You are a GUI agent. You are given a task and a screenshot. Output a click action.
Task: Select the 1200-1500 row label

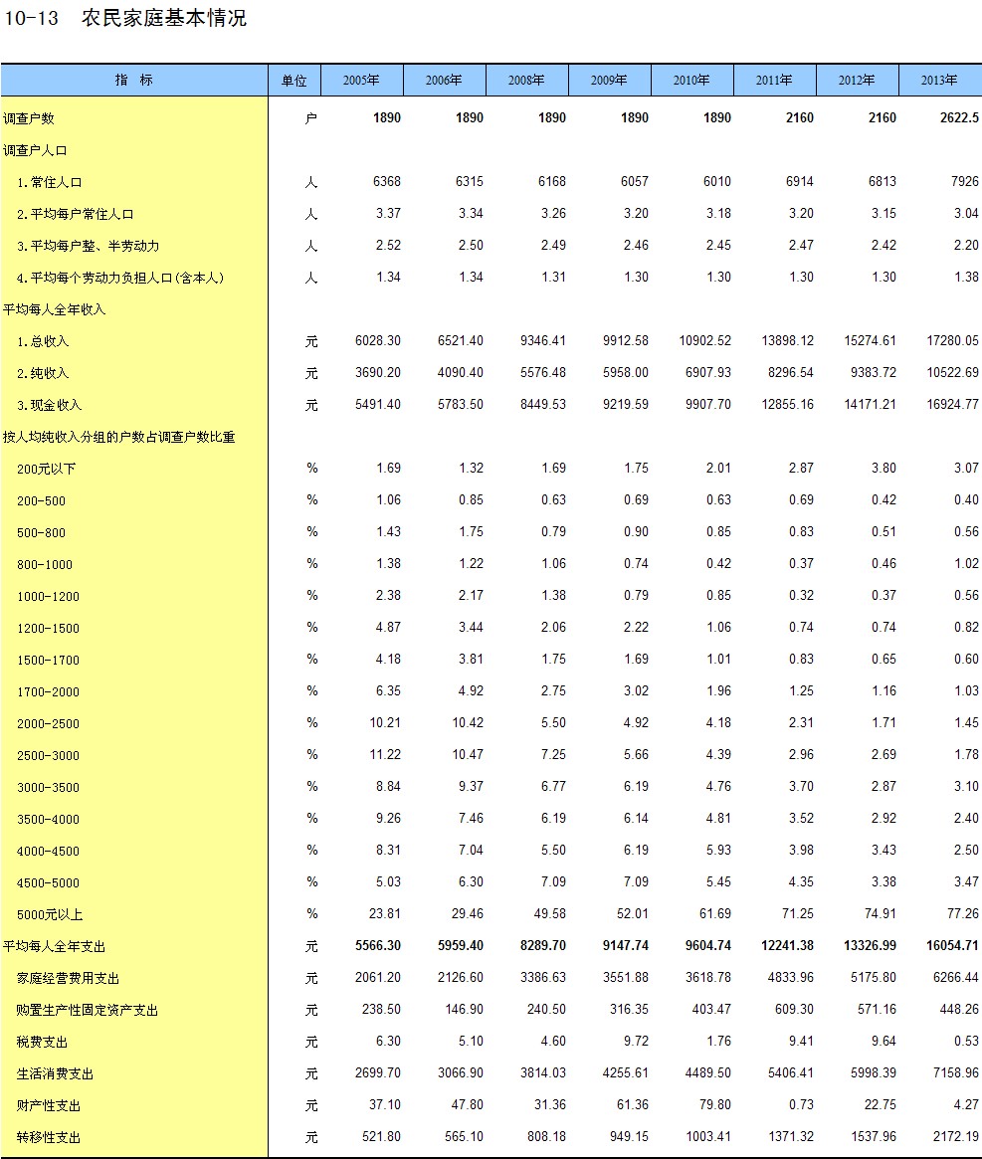coord(48,629)
